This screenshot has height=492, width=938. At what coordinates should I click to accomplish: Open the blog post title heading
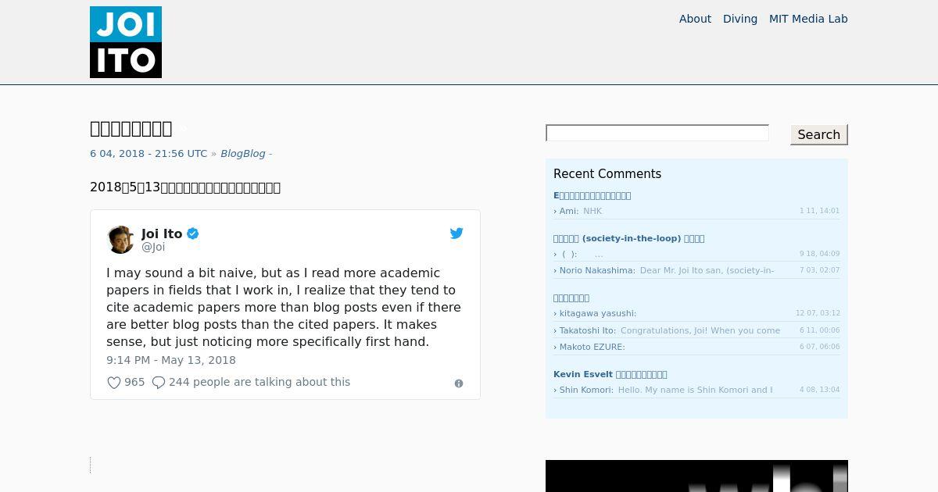131,129
